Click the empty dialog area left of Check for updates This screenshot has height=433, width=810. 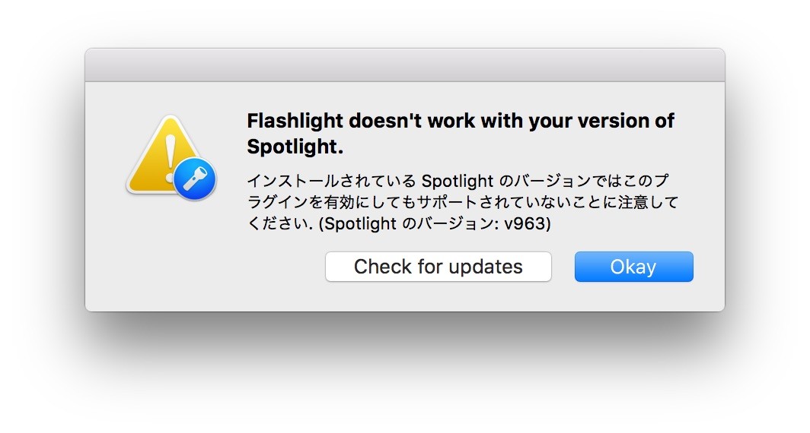pos(206,267)
